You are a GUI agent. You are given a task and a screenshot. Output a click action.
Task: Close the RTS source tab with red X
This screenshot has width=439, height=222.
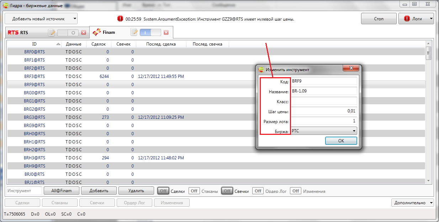pos(84,33)
